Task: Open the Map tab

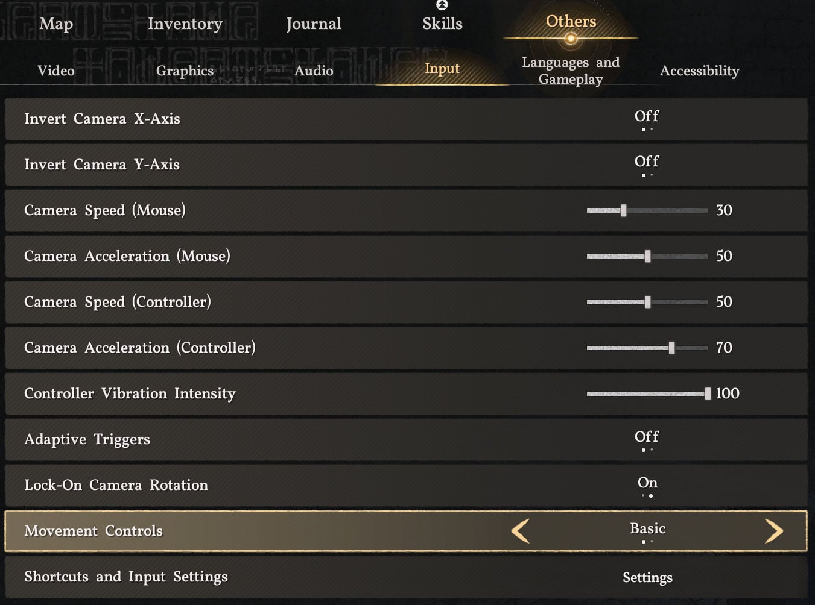Action: pos(56,24)
